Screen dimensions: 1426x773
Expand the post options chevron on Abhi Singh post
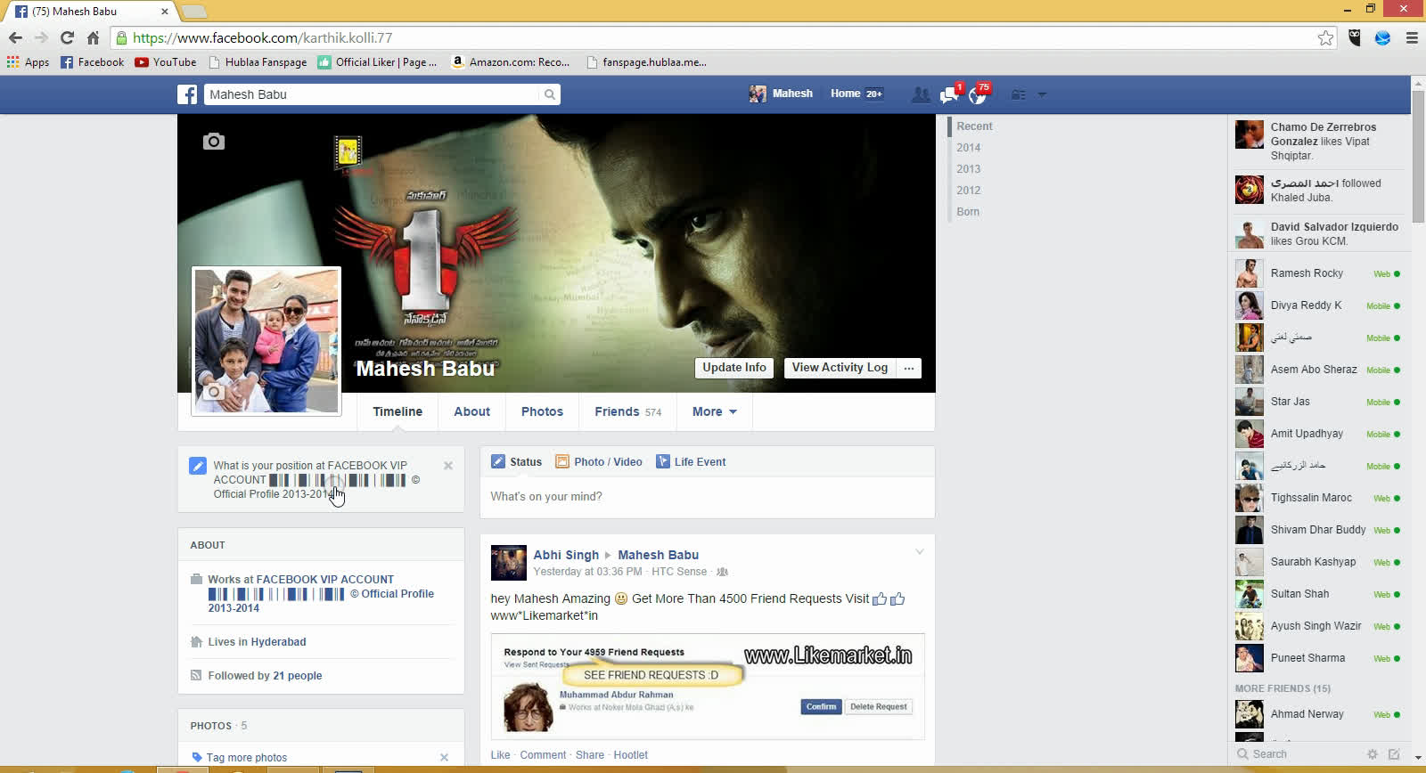coord(919,552)
